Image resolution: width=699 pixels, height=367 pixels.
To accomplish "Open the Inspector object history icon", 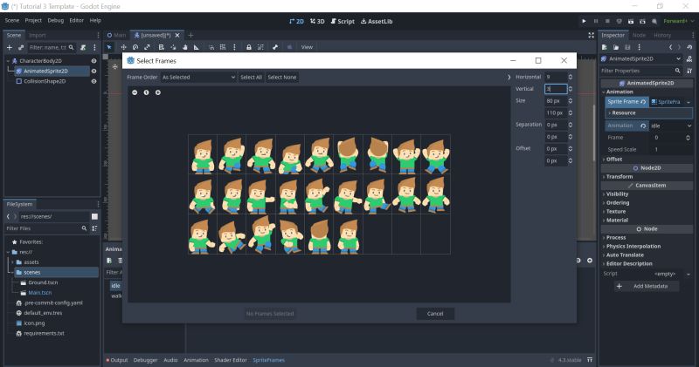I will pyautogui.click(x=689, y=47).
